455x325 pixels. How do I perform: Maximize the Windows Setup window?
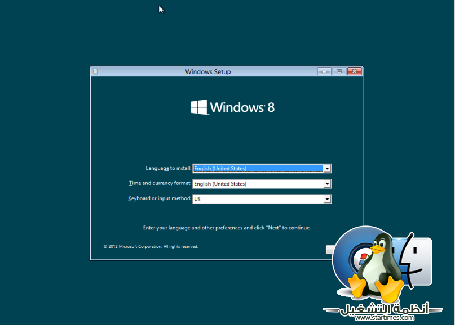click(x=339, y=71)
